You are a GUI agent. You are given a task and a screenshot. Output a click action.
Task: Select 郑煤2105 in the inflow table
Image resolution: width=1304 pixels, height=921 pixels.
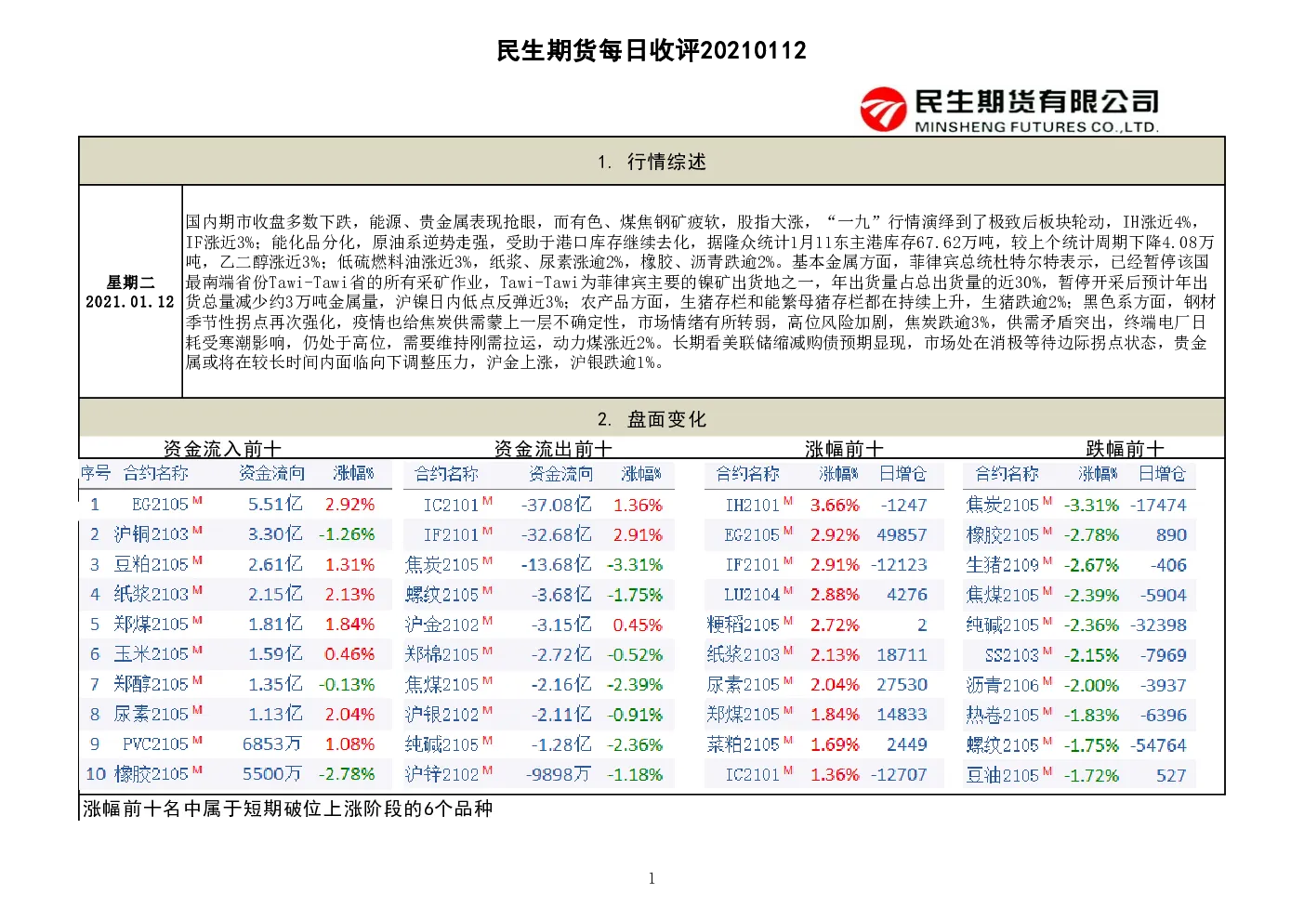pyautogui.click(x=151, y=624)
